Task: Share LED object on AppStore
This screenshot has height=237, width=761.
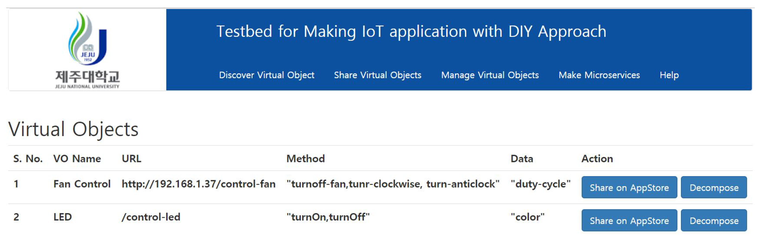Action: click(x=629, y=220)
